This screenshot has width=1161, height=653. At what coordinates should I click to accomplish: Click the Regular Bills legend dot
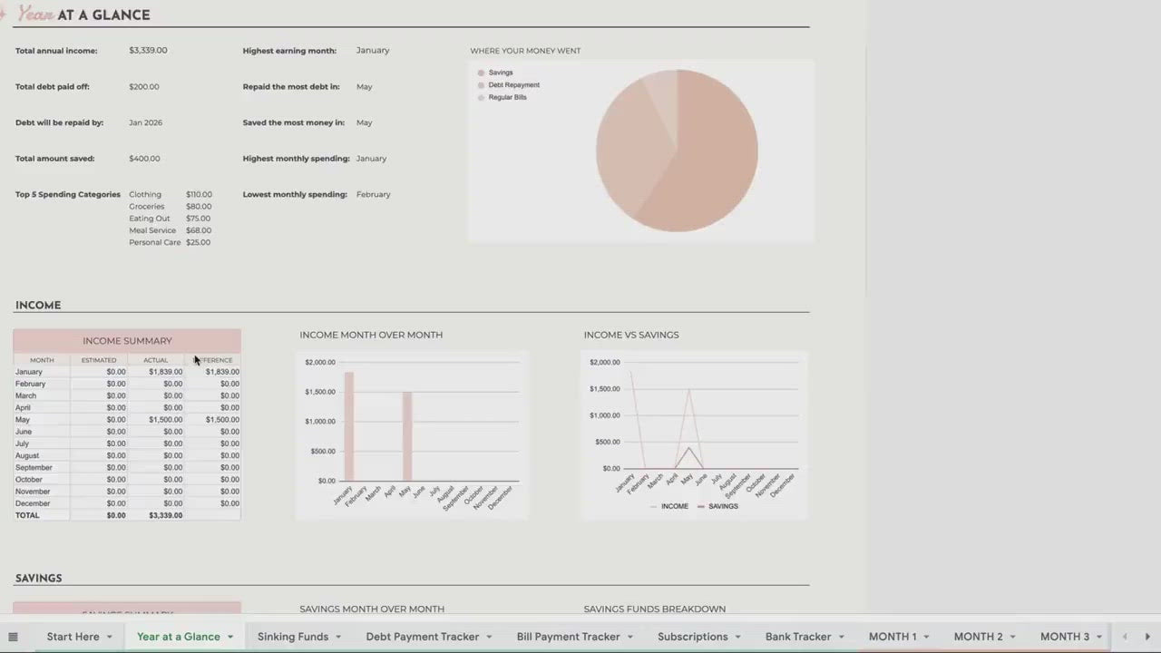point(481,97)
